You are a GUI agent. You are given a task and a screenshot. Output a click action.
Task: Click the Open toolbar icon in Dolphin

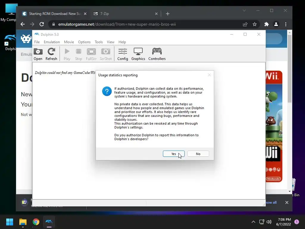pyautogui.click(x=38, y=54)
